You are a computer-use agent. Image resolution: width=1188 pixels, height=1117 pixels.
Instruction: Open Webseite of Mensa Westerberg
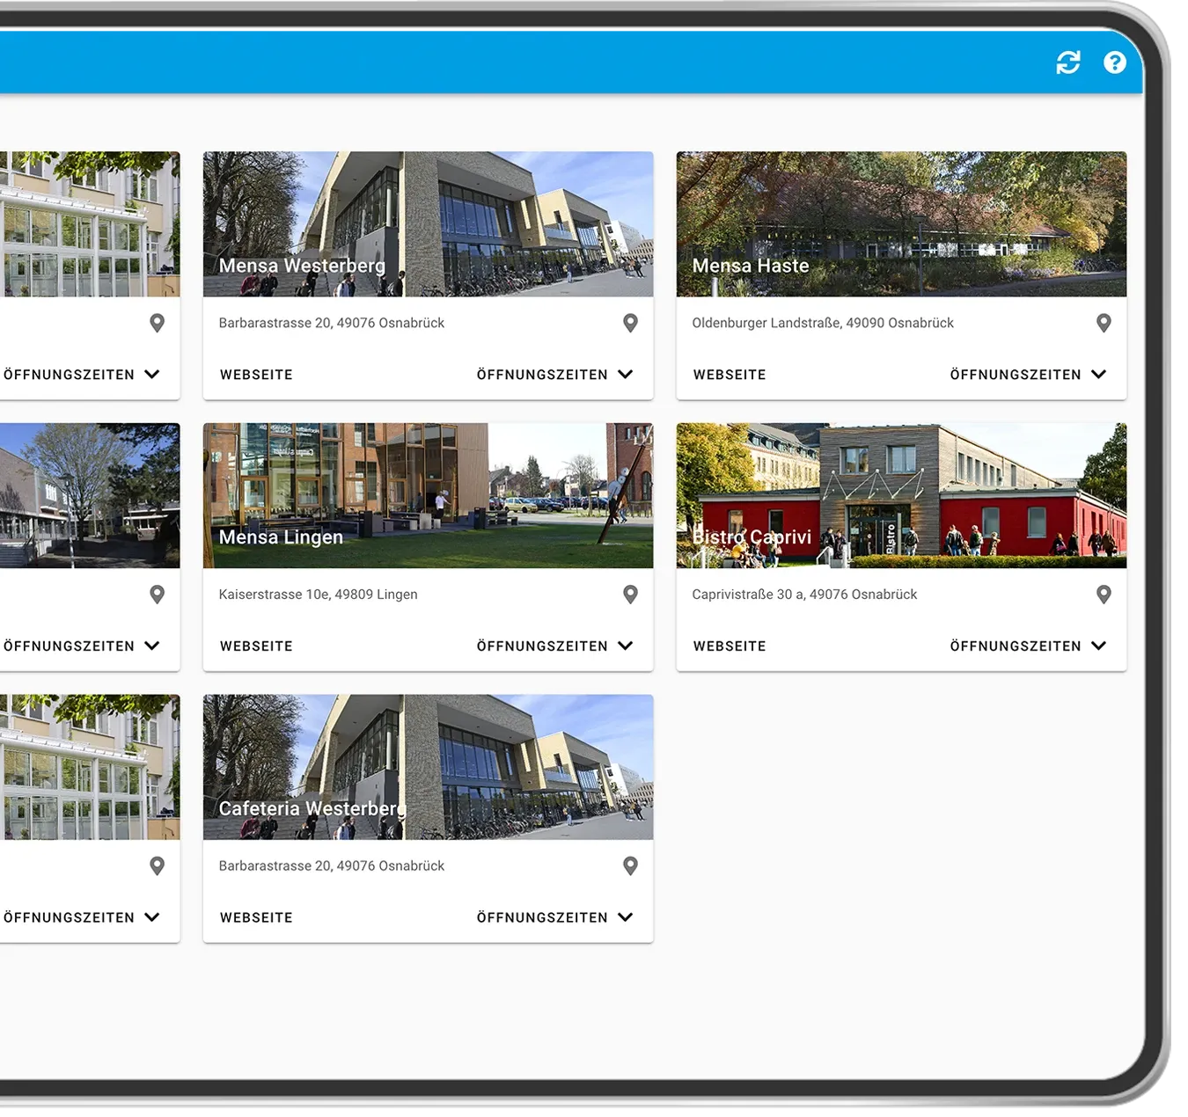(256, 375)
